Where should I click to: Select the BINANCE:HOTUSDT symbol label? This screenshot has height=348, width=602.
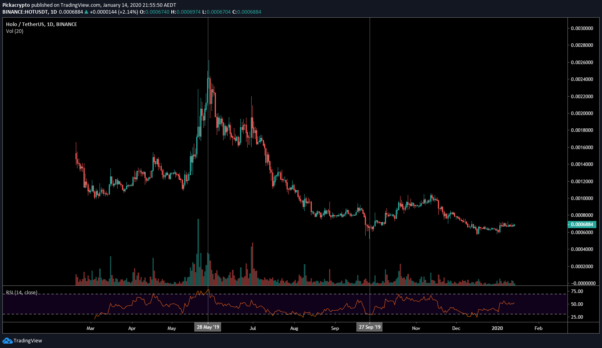pyautogui.click(x=25, y=12)
